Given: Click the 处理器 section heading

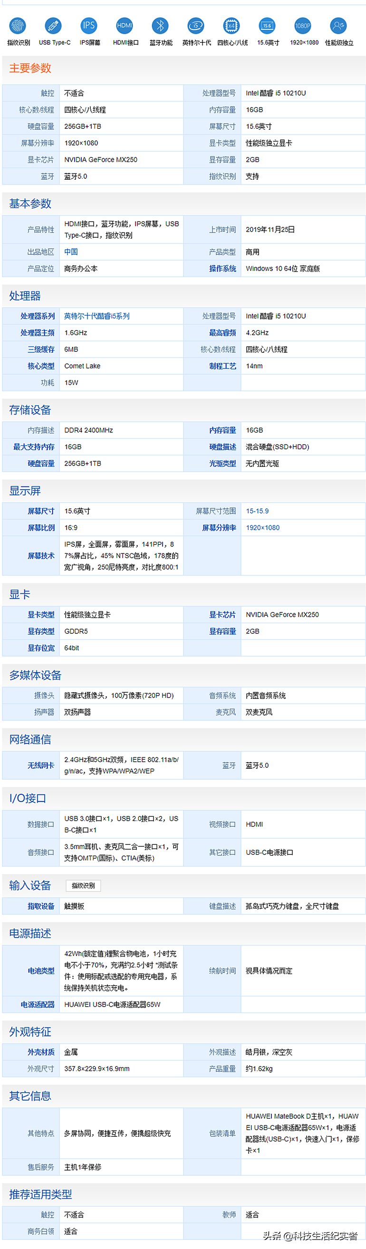Looking at the screenshot, I should point(25,296).
